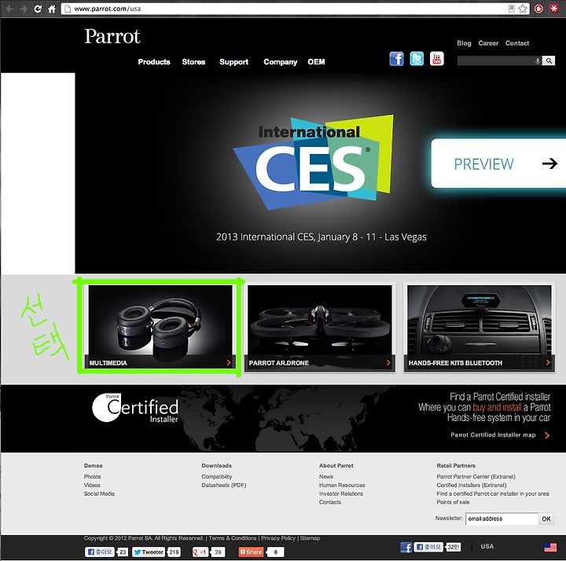Click the orange Share button in footer
The height and width of the screenshot is (561, 566).
pos(251,552)
